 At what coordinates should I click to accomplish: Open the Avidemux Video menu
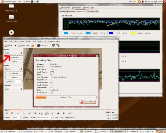(22, 41)
